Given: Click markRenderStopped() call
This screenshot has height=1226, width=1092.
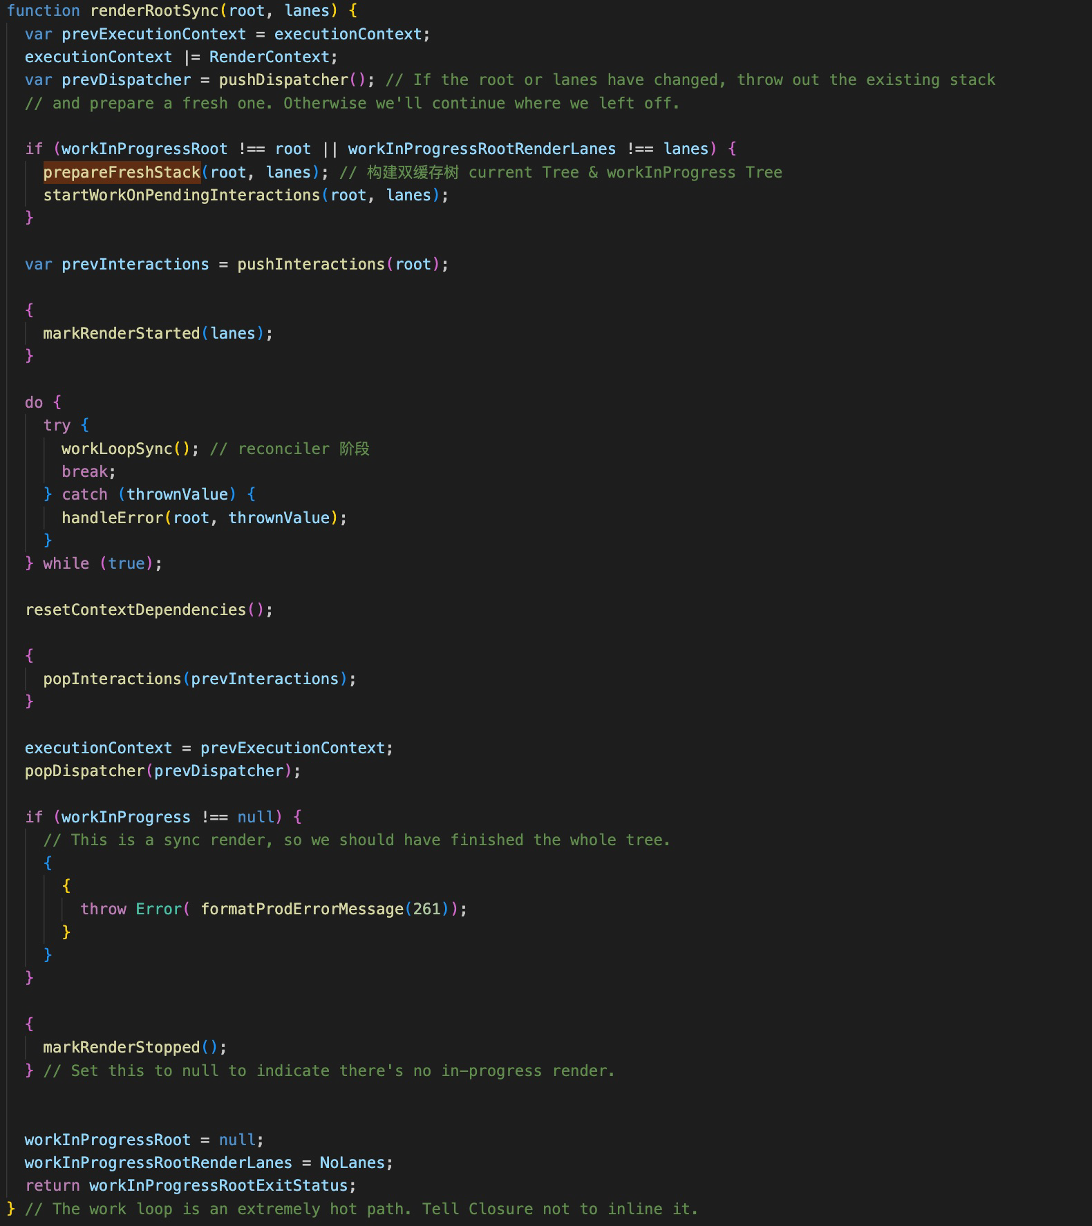Looking at the screenshot, I should point(131,1047).
